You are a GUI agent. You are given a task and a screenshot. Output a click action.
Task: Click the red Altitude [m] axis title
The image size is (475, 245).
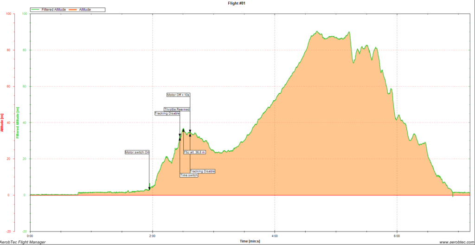pos(2,122)
